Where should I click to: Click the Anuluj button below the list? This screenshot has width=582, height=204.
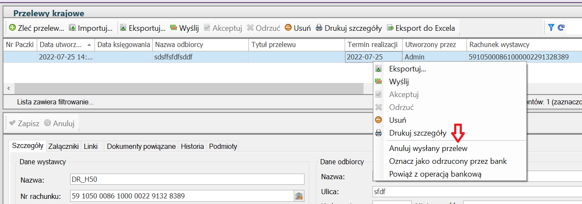coord(59,123)
